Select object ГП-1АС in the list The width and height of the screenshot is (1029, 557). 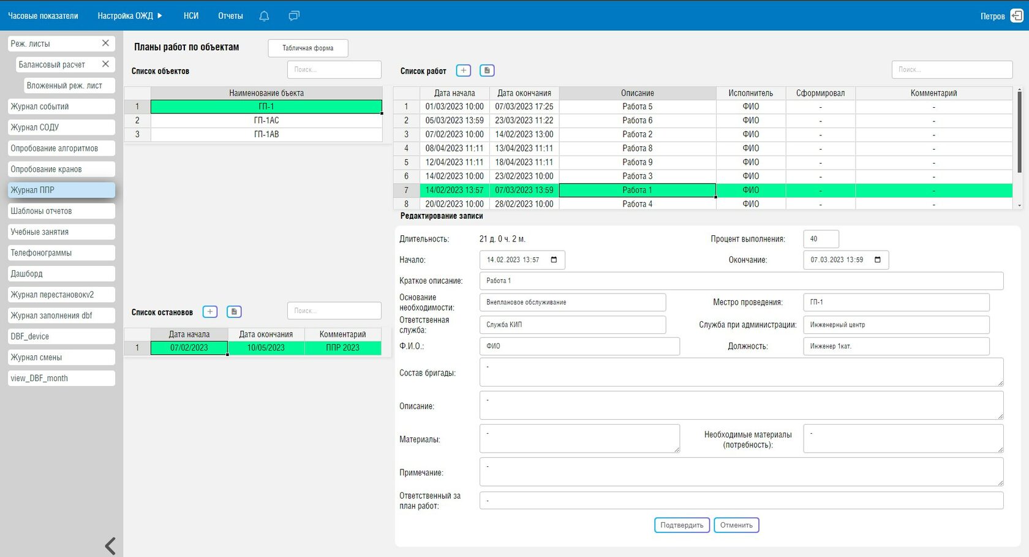(266, 120)
